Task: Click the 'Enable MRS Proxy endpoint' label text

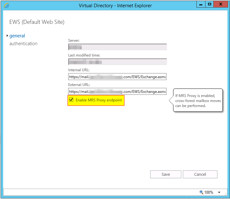Action: coord(99,100)
